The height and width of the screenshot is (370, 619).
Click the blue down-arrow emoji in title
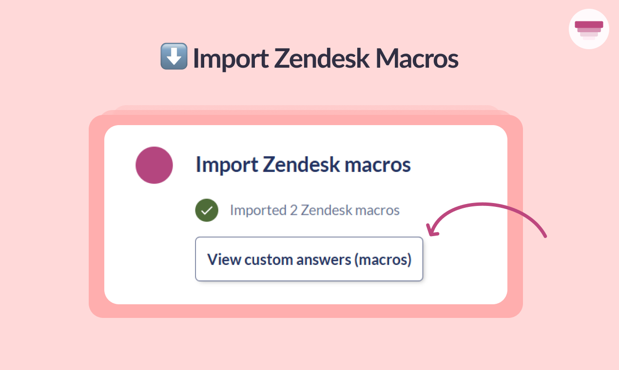(174, 56)
